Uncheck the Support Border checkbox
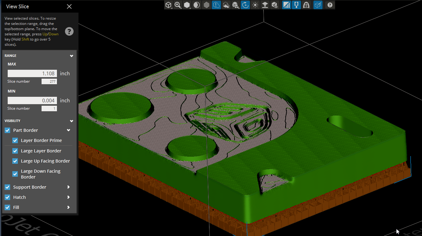The image size is (422, 236). [x=7, y=187]
